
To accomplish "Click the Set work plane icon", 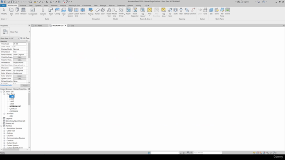I will click(x=211, y=11).
